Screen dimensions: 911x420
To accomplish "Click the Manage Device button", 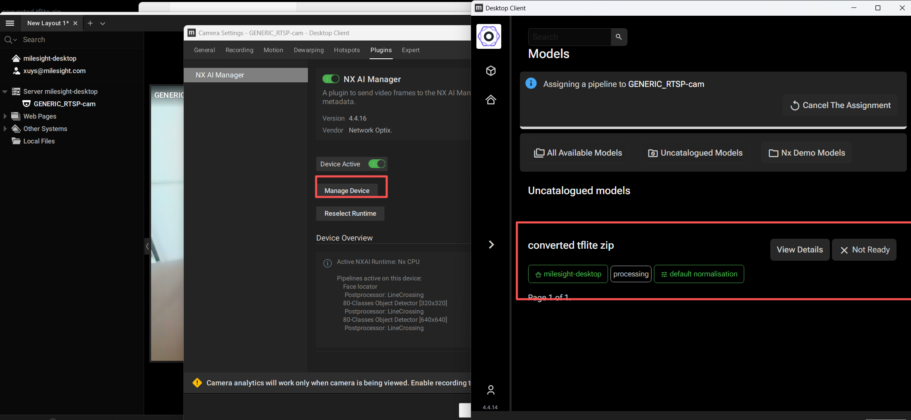I will click(347, 191).
